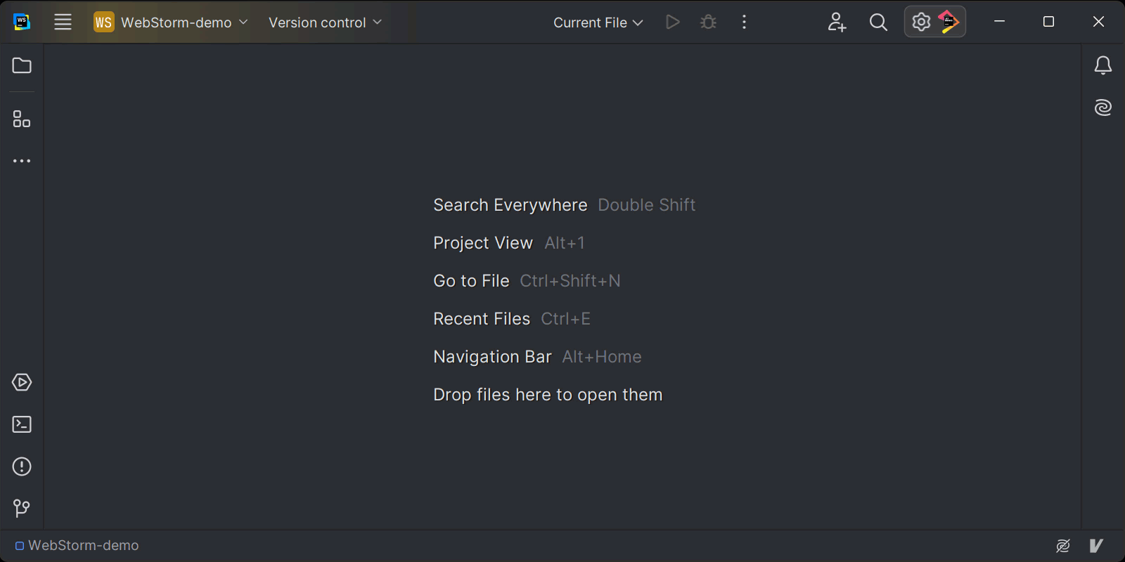Open the Version control dropdown
The width and height of the screenshot is (1125, 562).
[x=324, y=22]
